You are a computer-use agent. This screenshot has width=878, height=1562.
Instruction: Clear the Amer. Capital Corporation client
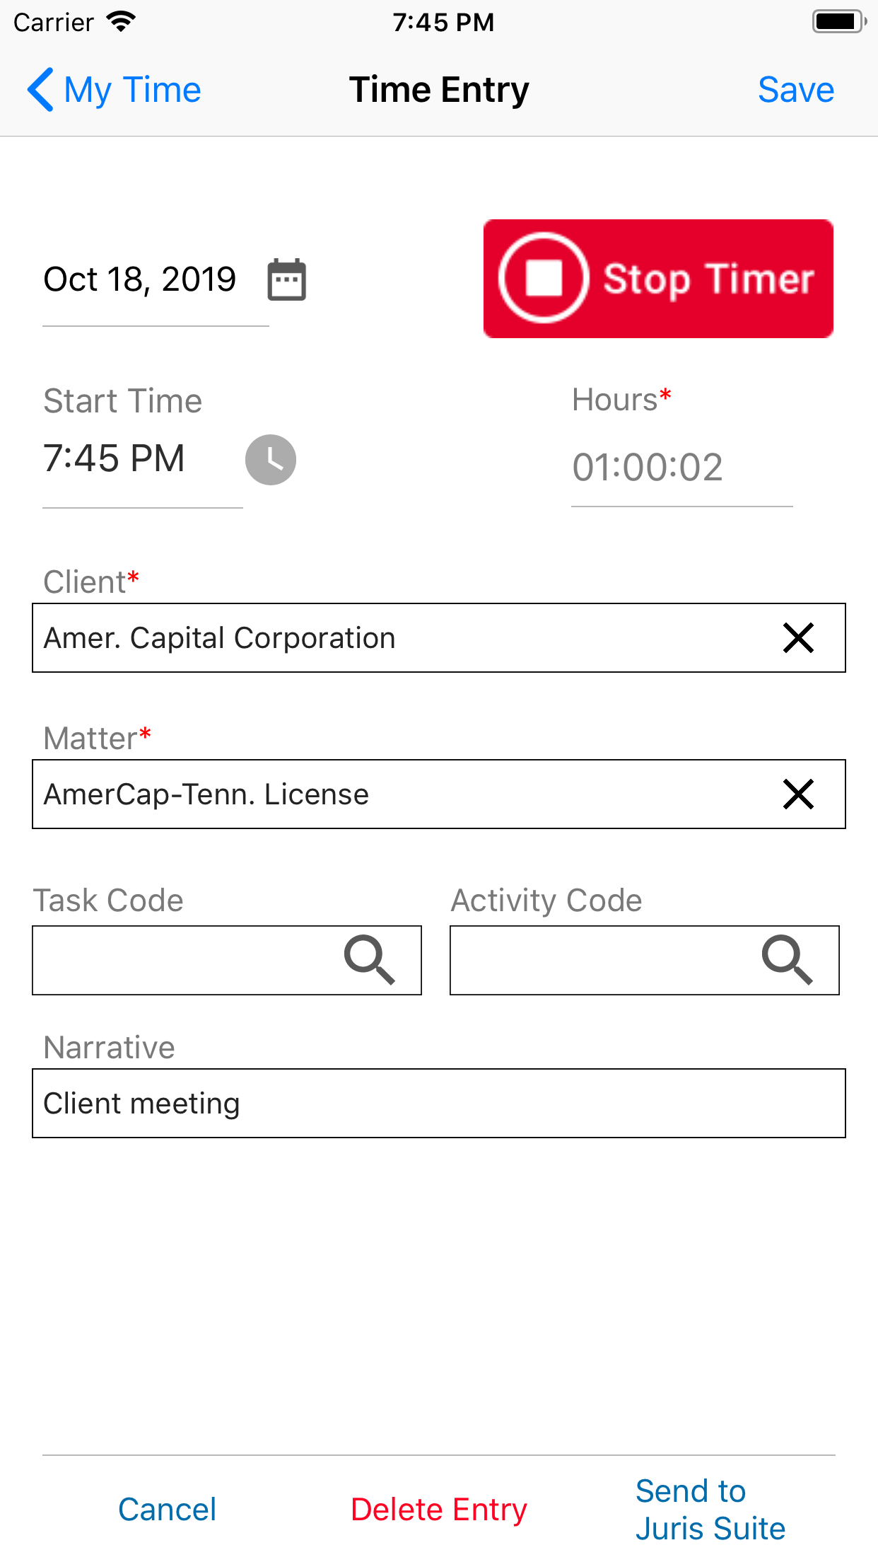[799, 638]
